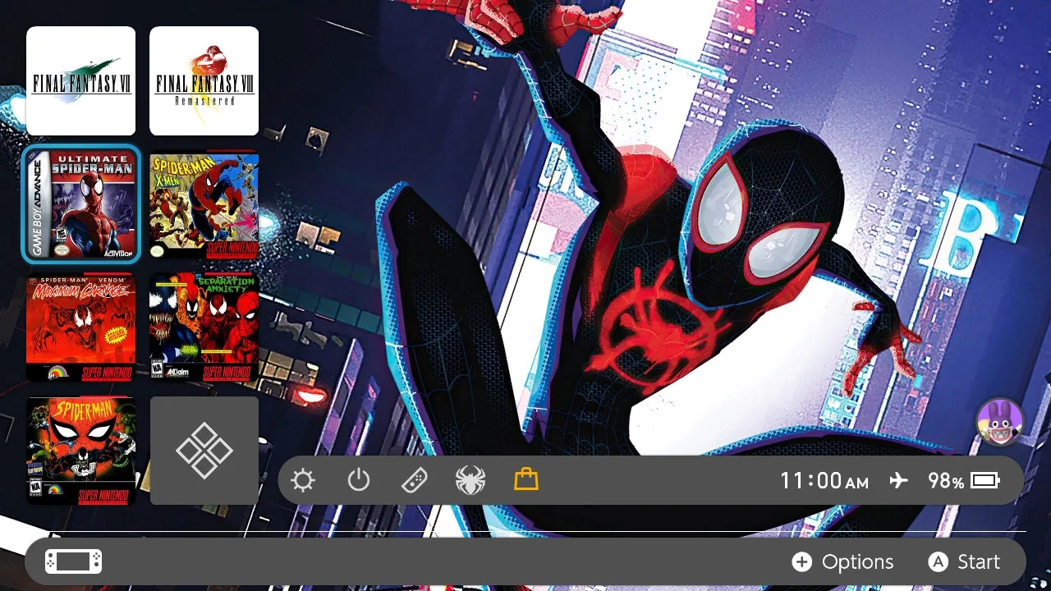Open the orange eShop shopping bag icon
This screenshot has height=591, width=1051.
526,479
